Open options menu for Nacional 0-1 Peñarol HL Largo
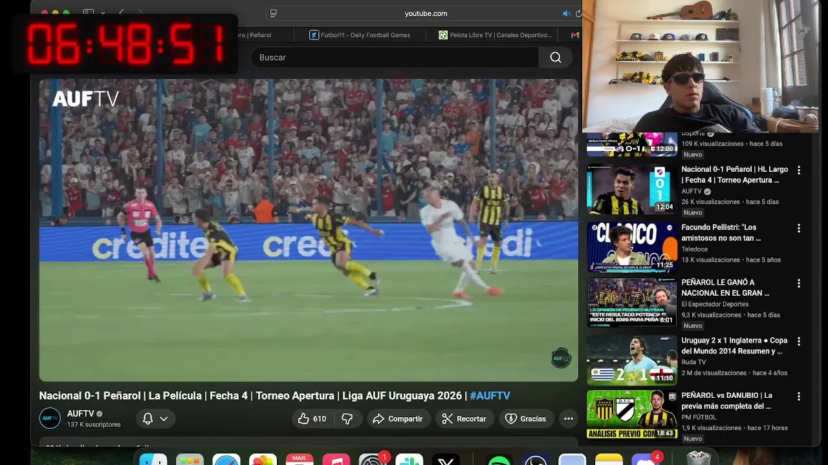The height and width of the screenshot is (465, 828). 799,170
